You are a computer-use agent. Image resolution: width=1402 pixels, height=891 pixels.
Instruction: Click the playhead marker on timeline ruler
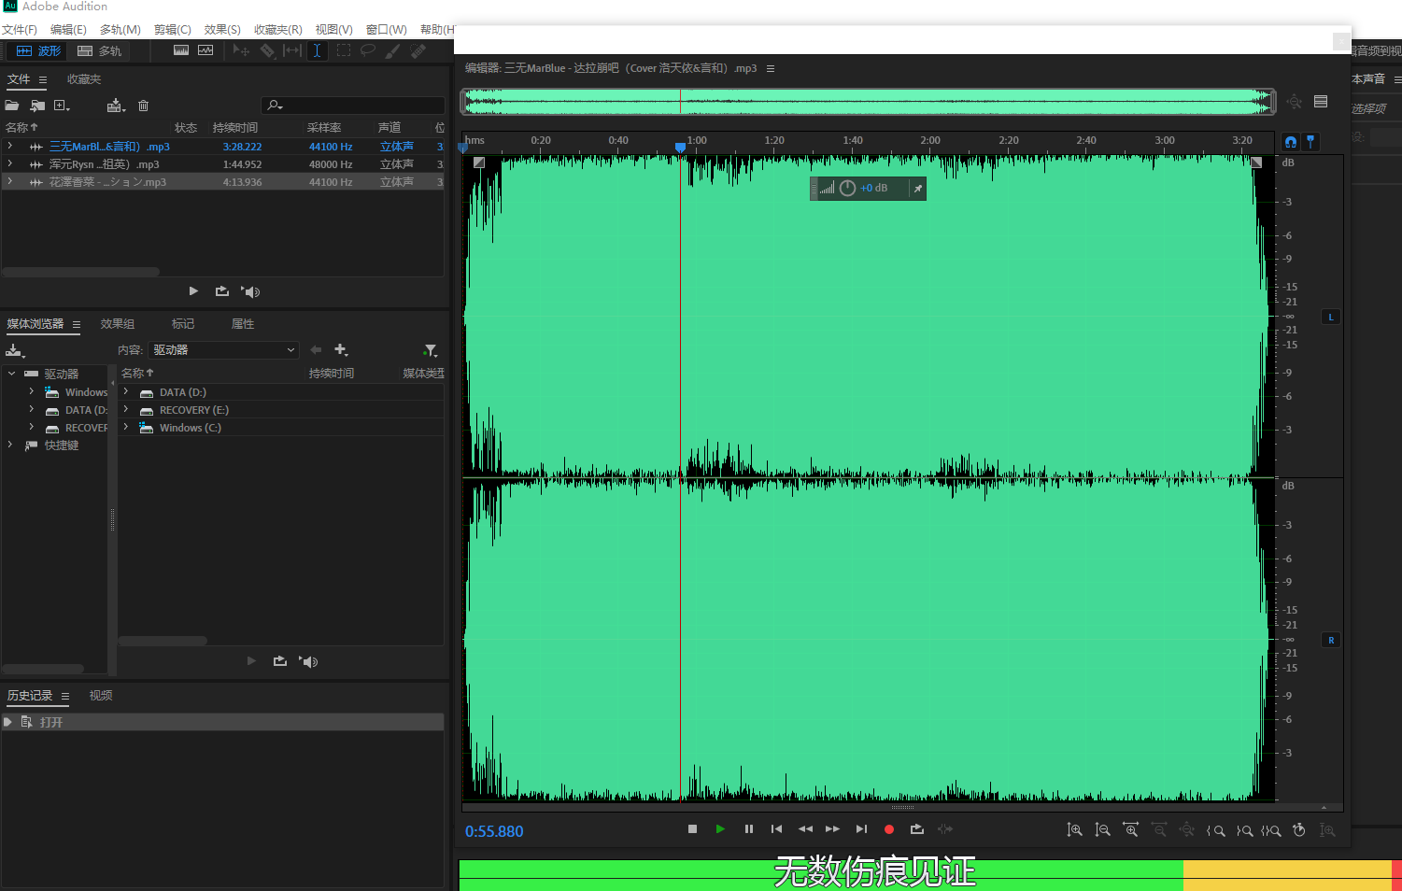point(680,148)
